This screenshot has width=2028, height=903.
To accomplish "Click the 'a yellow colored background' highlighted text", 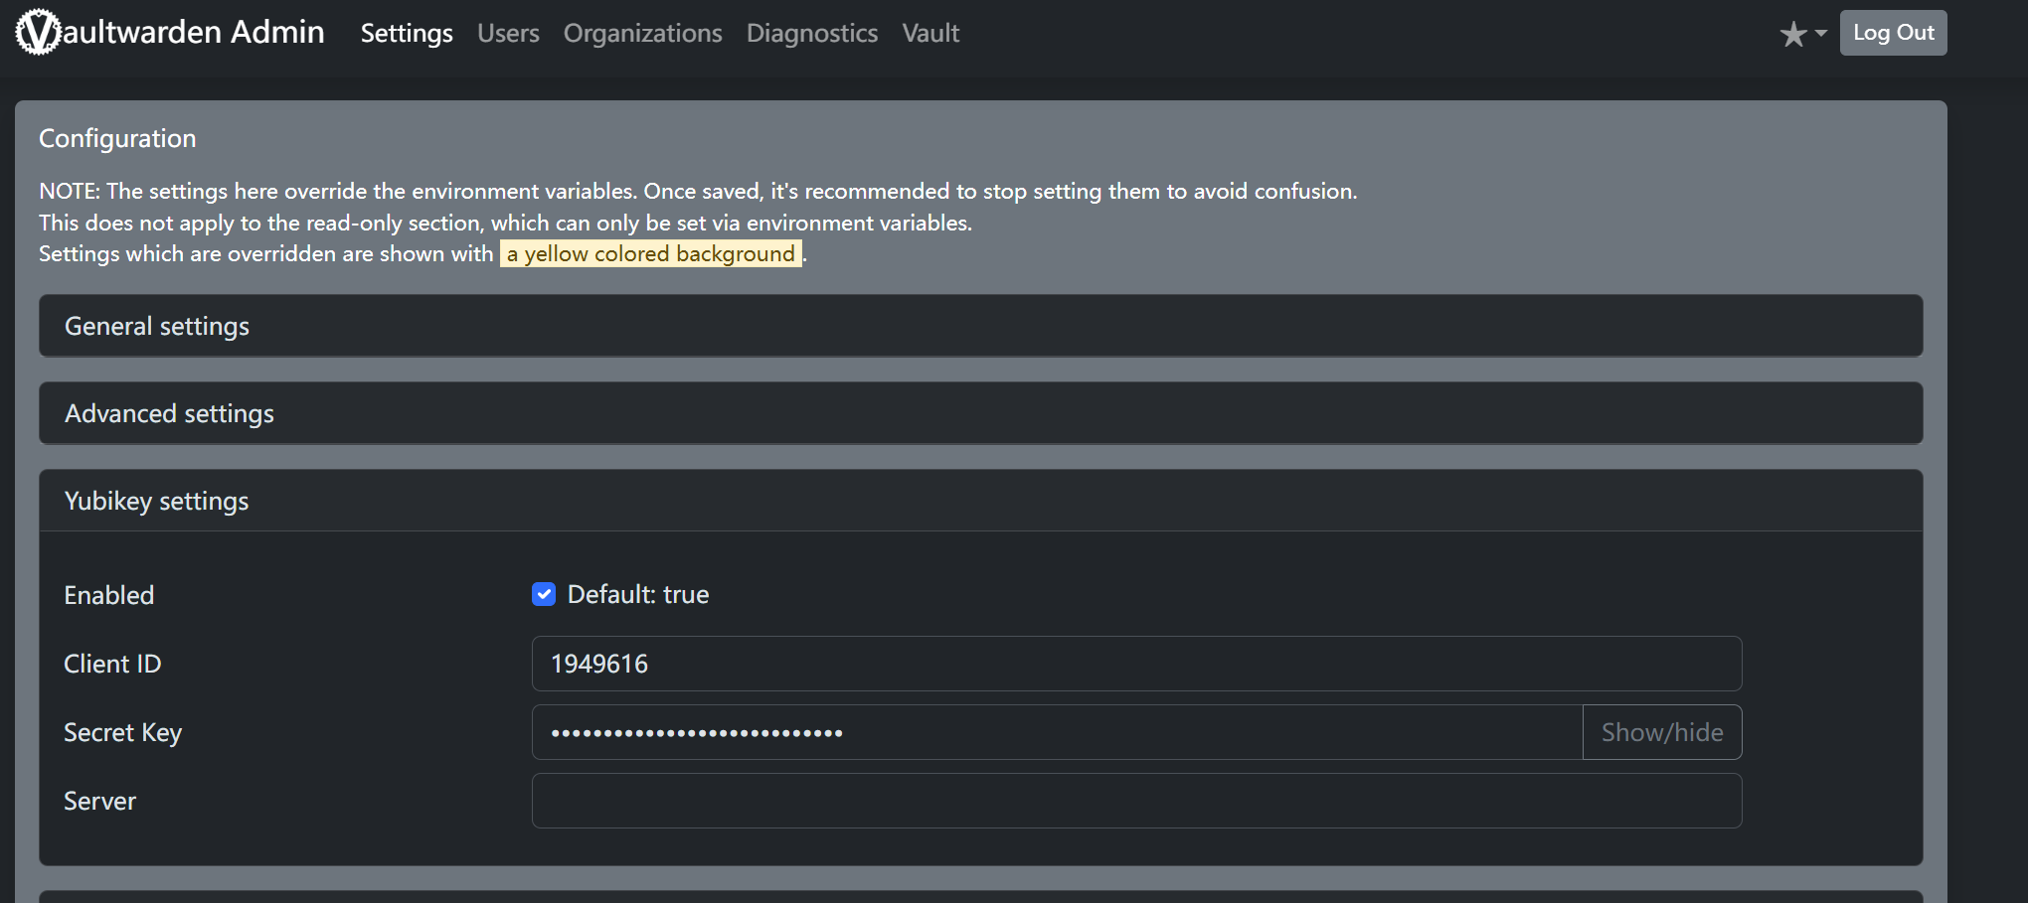I will coord(651,253).
